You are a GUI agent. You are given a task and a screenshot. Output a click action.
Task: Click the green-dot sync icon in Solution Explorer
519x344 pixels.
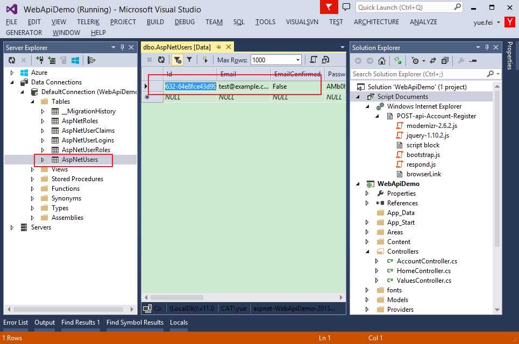(398, 61)
